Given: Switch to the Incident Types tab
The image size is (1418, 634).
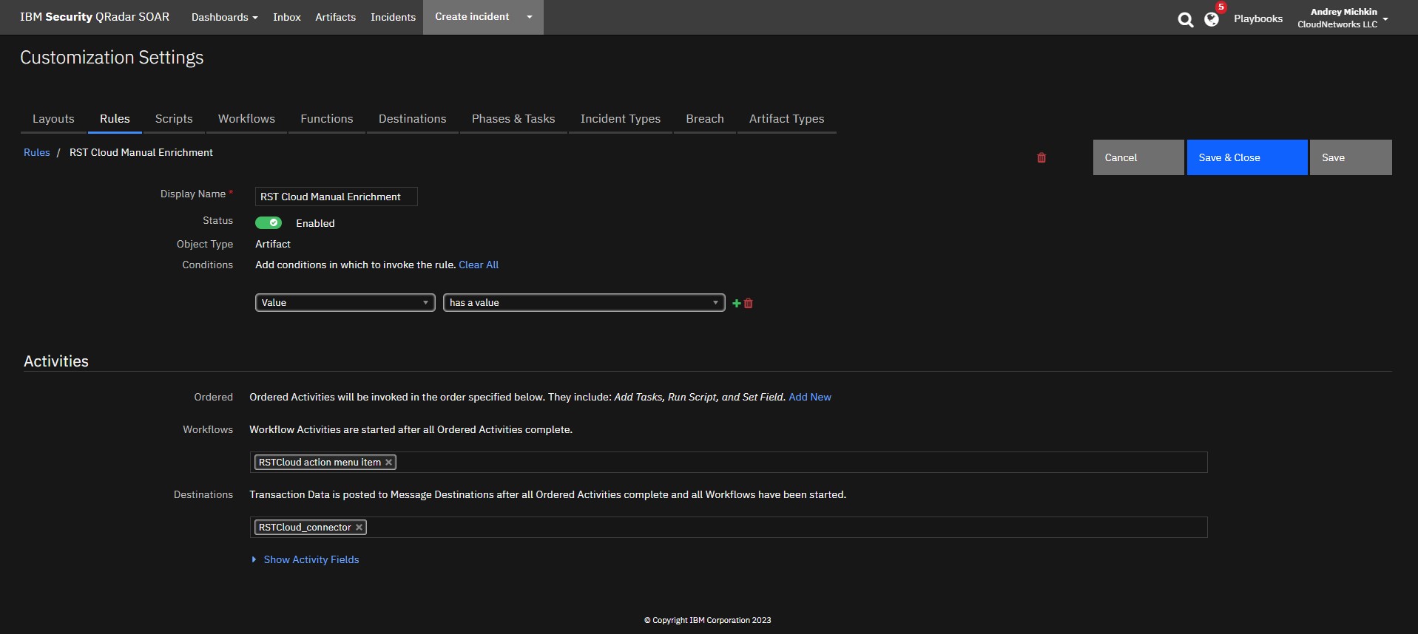Looking at the screenshot, I should (x=621, y=119).
